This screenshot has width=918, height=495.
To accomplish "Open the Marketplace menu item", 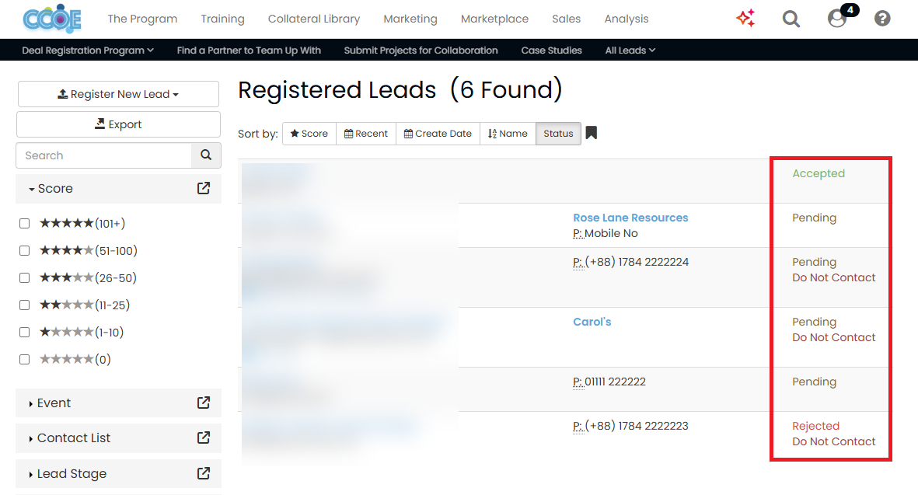I will click(494, 19).
